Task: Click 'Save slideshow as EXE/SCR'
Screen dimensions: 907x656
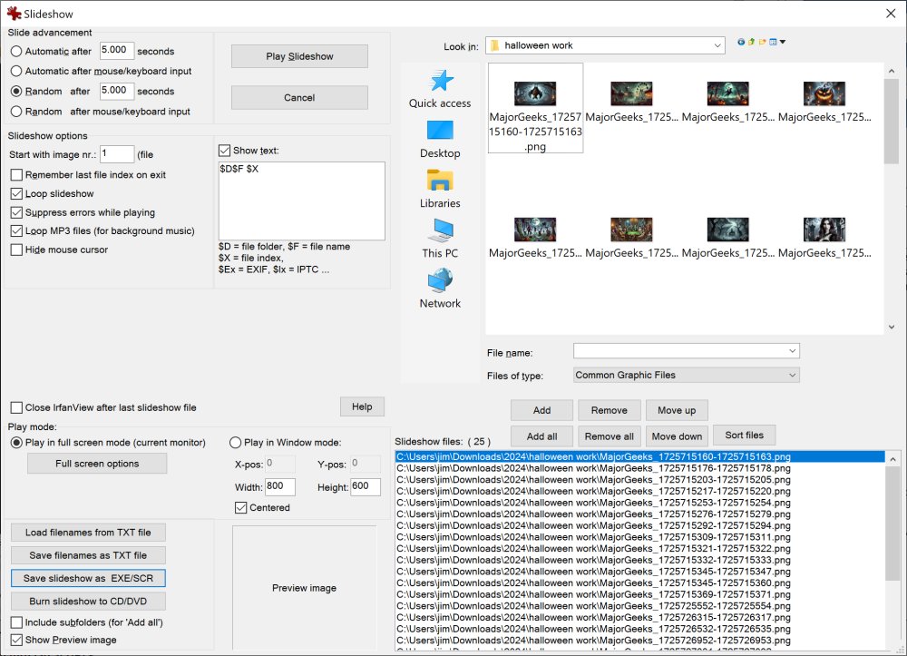Action: coord(88,578)
